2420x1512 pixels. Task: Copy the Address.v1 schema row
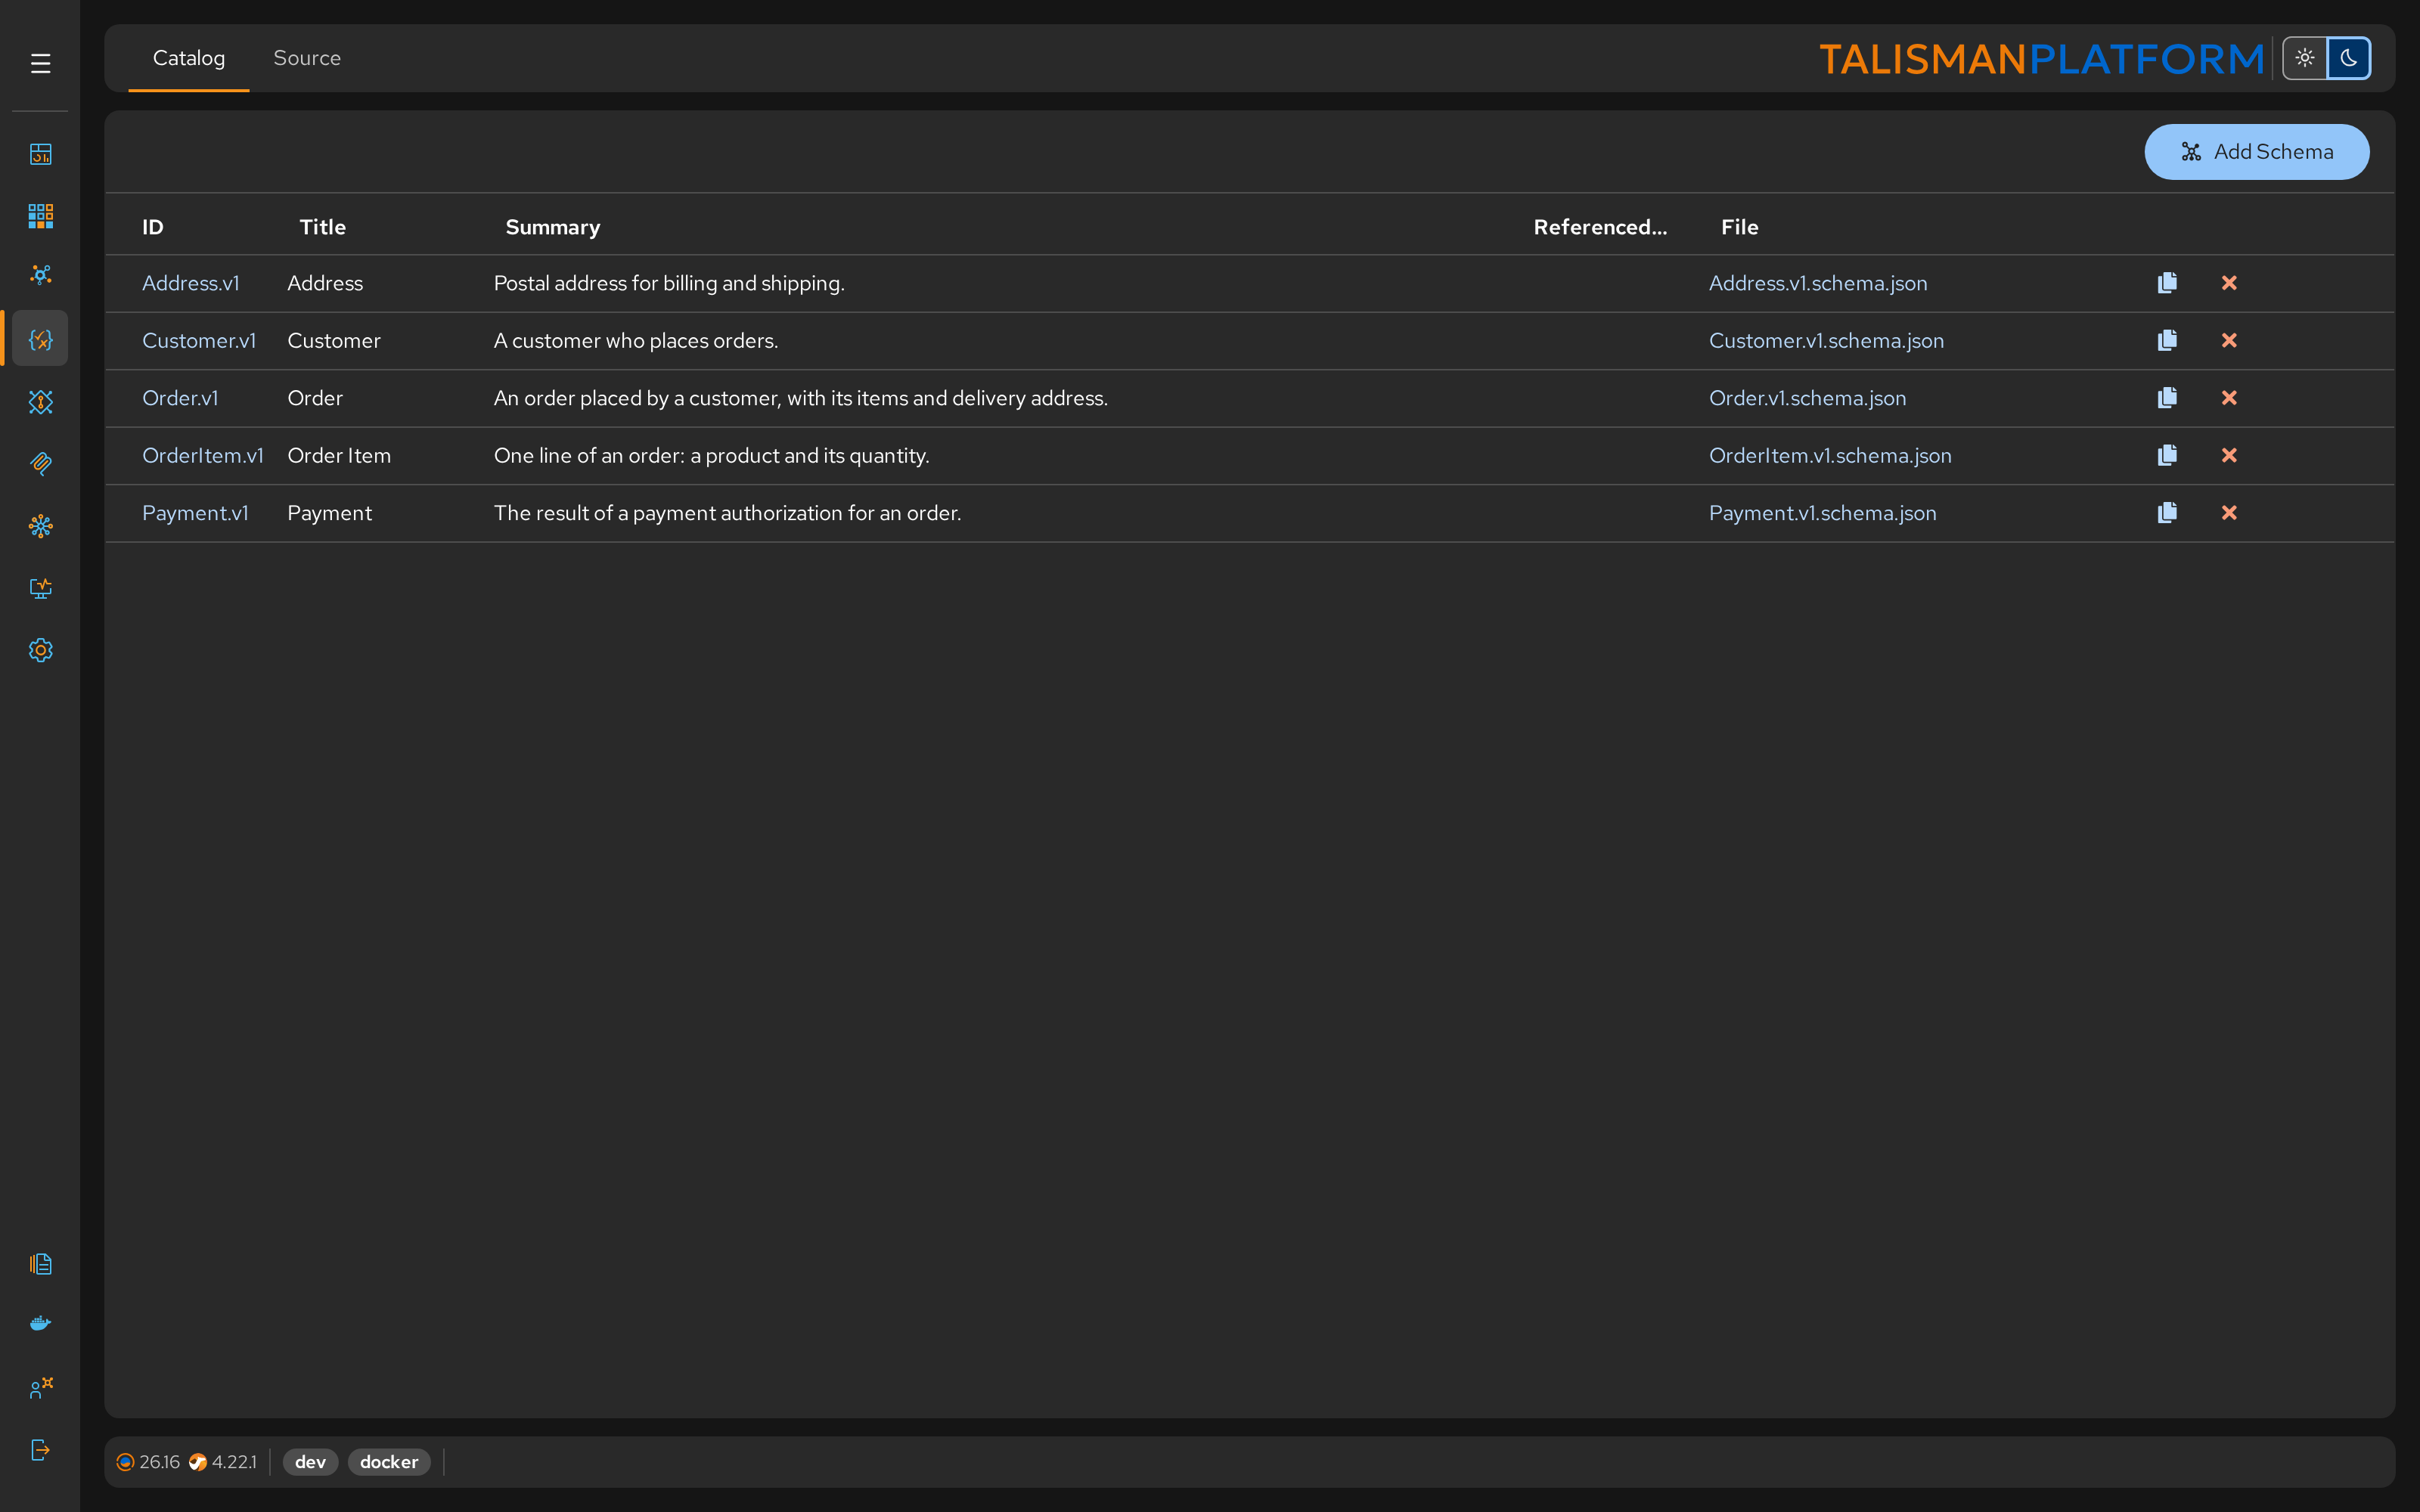pyautogui.click(x=2167, y=283)
